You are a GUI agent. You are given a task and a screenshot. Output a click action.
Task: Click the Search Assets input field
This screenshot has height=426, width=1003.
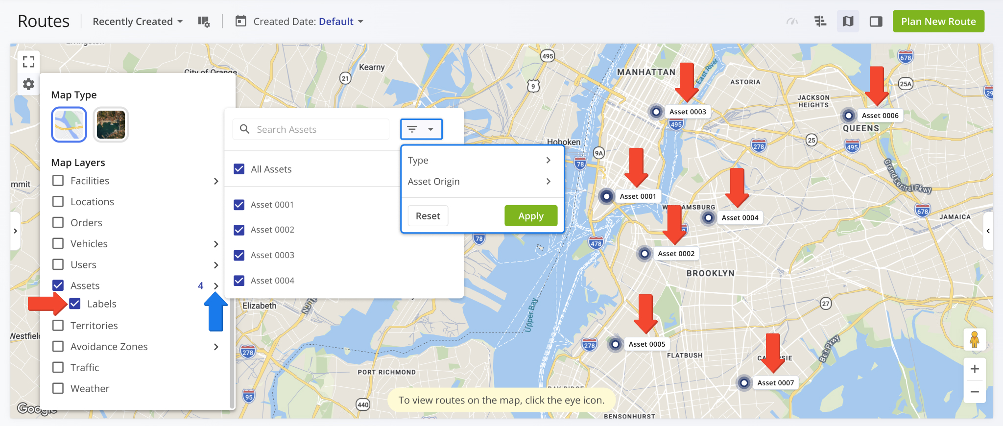pyautogui.click(x=311, y=129)
